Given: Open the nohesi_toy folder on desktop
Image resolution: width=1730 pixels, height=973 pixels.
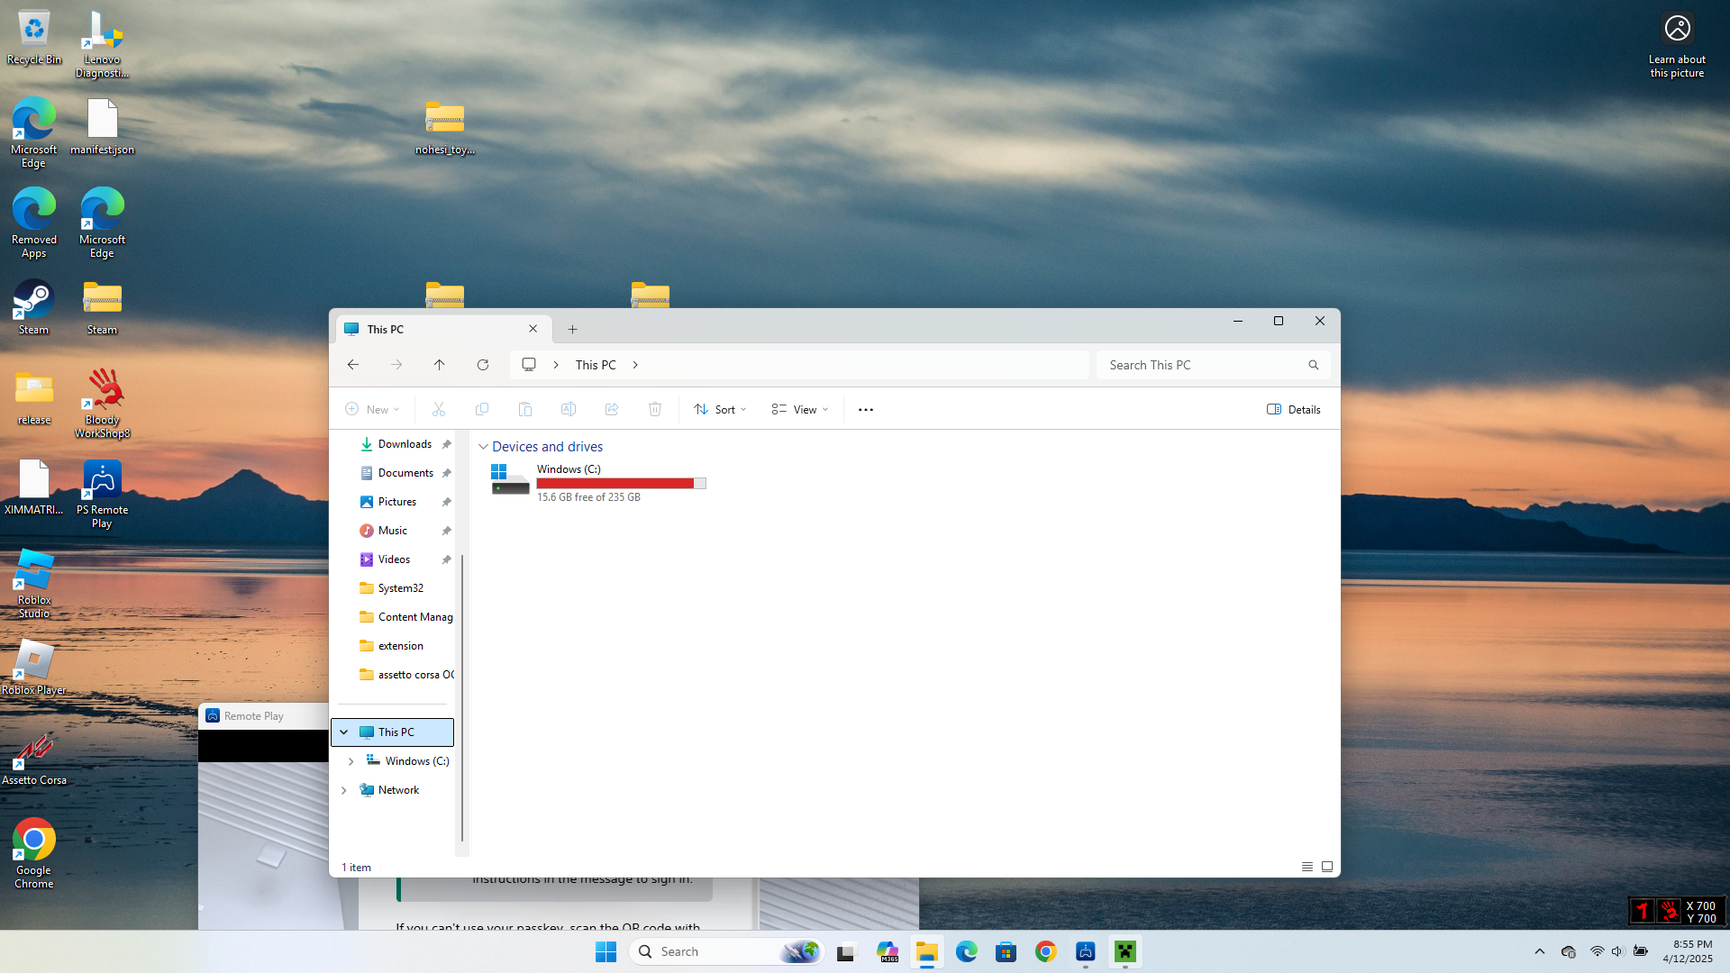Looking at the screenshot, I should 445,128.
